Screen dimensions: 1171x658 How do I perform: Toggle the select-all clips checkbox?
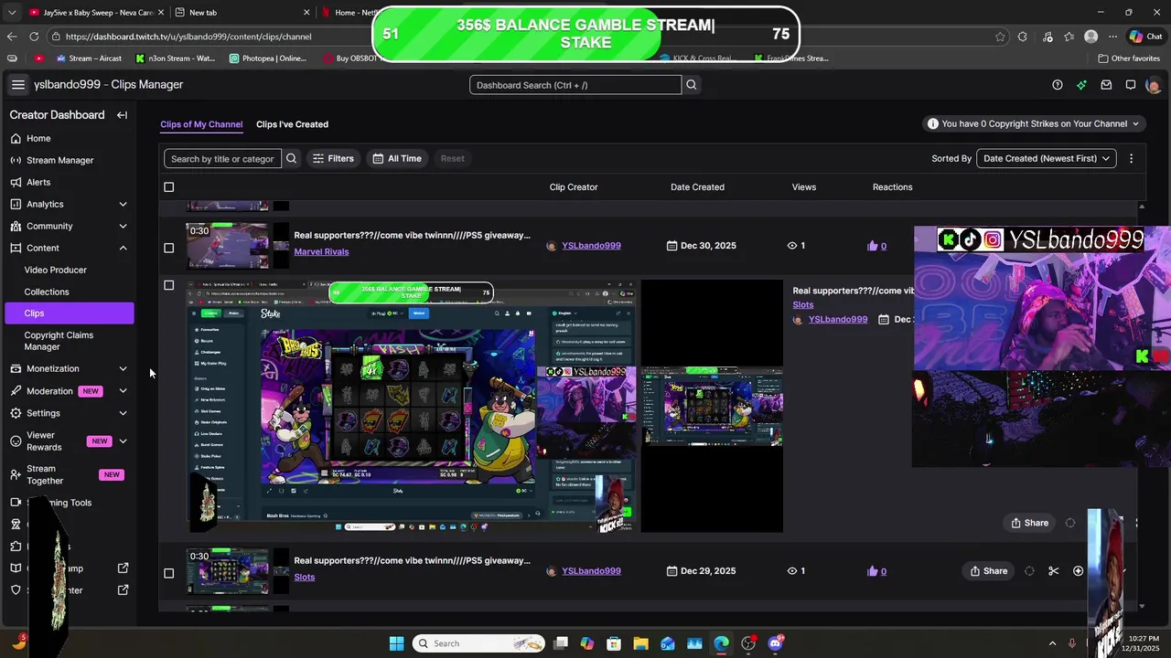coord(168,187)
